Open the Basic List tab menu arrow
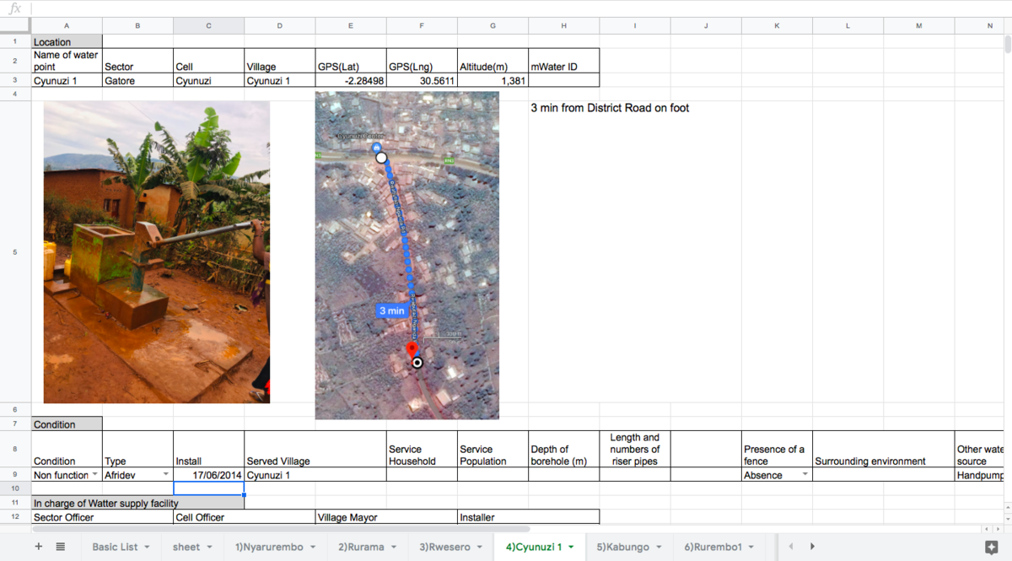This screenshot has height=561, width=1012. point(147,548)
